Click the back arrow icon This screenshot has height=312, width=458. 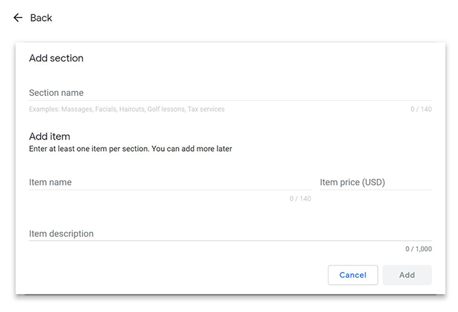[x=18, y=18]
